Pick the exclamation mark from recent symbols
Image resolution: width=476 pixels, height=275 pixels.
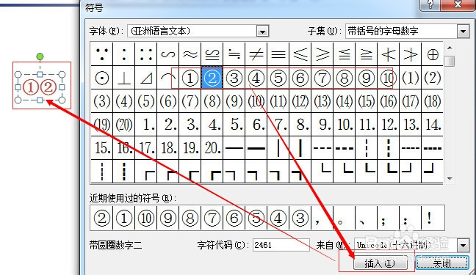[433, 218]
